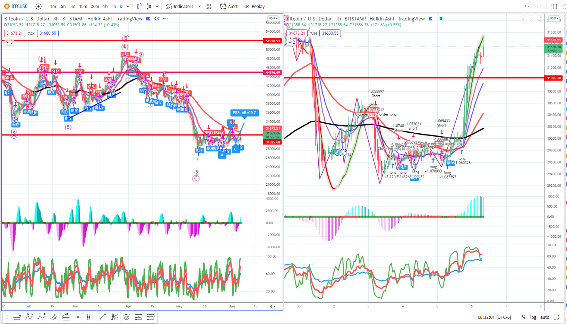The image size is (567, 324).
Task: Select the XABCD pattern tool
Action: (114, 317)
